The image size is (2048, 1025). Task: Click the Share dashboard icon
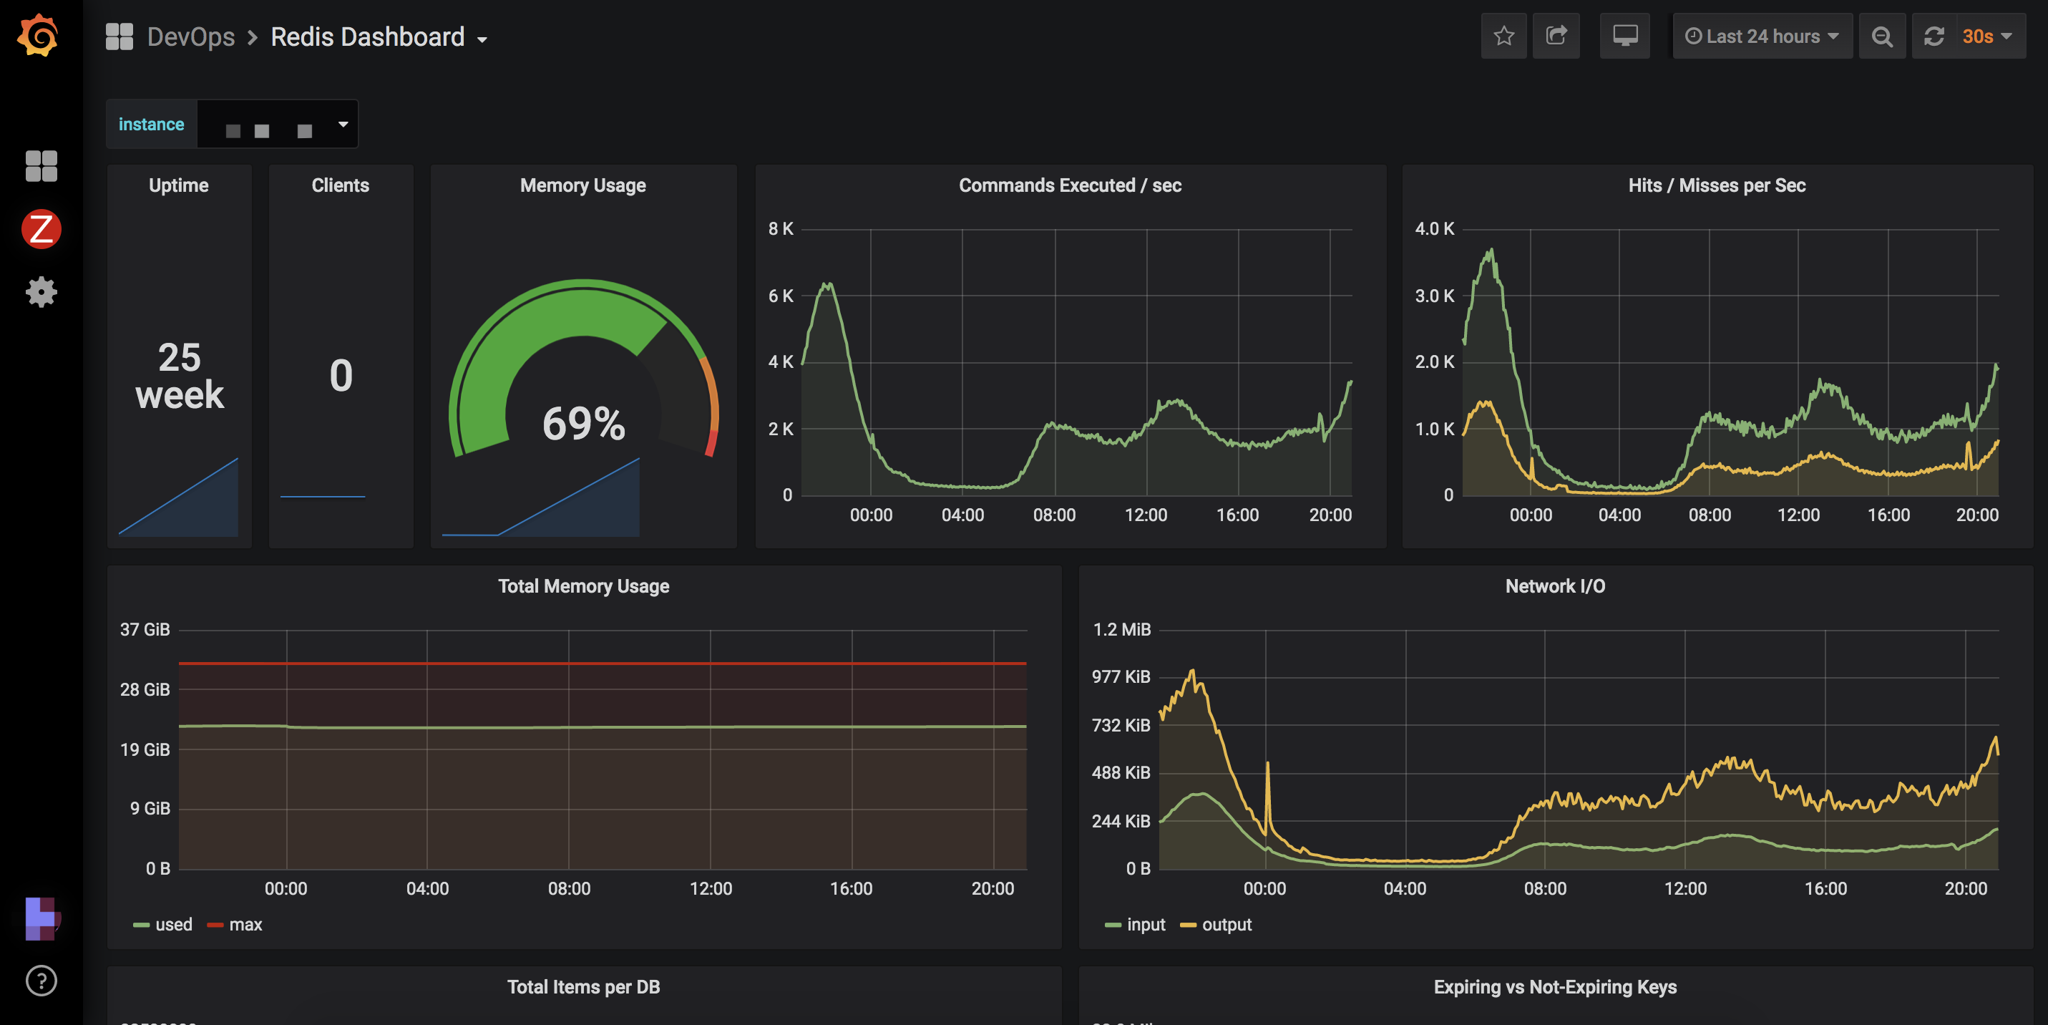1556,37
